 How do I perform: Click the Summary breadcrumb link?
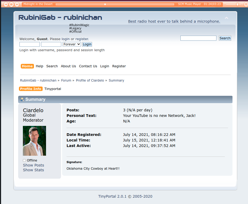117,80
